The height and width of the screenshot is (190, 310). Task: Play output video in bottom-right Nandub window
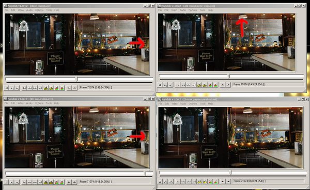171,181
